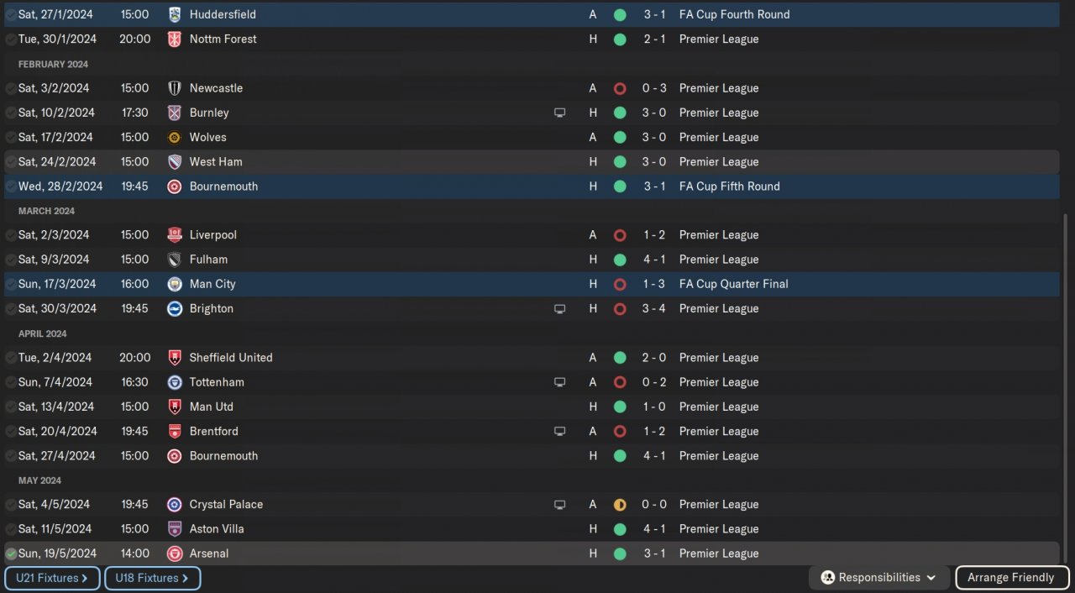This screenshot has width=1075, height=593.
Task: Open the U21 Fixtures view
Action: click(x=52, y=578)
